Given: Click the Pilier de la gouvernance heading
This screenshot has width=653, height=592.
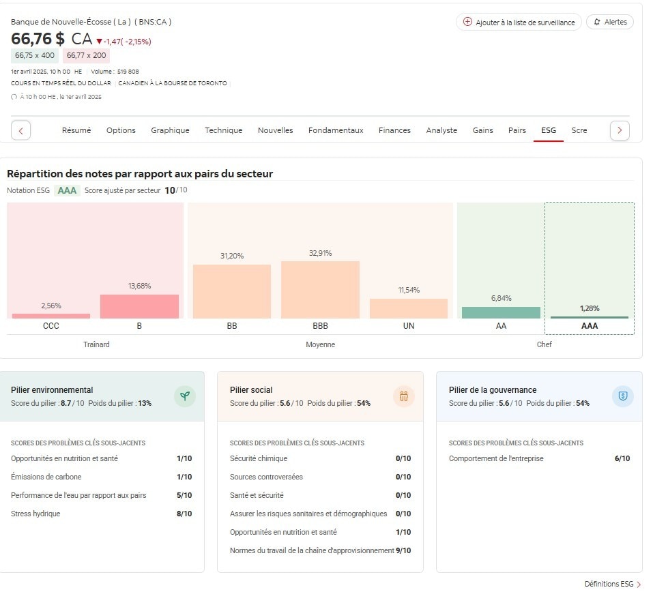Looking at the screenshot, I should tap(493, 389).
